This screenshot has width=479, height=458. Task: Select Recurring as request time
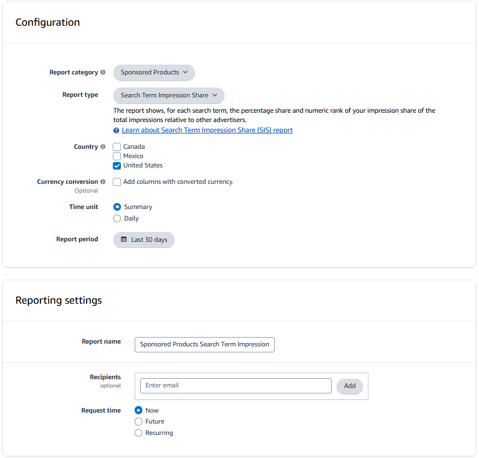(x=138, y=433)
